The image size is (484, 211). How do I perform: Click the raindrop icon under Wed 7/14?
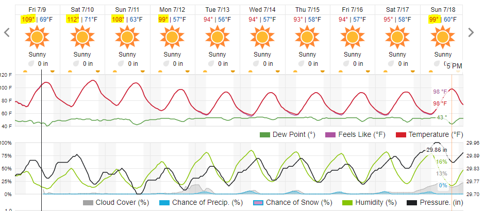click(256, 64)
